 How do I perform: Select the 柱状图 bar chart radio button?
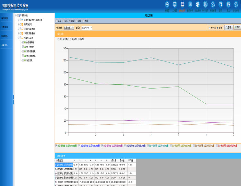click(71, 39)
